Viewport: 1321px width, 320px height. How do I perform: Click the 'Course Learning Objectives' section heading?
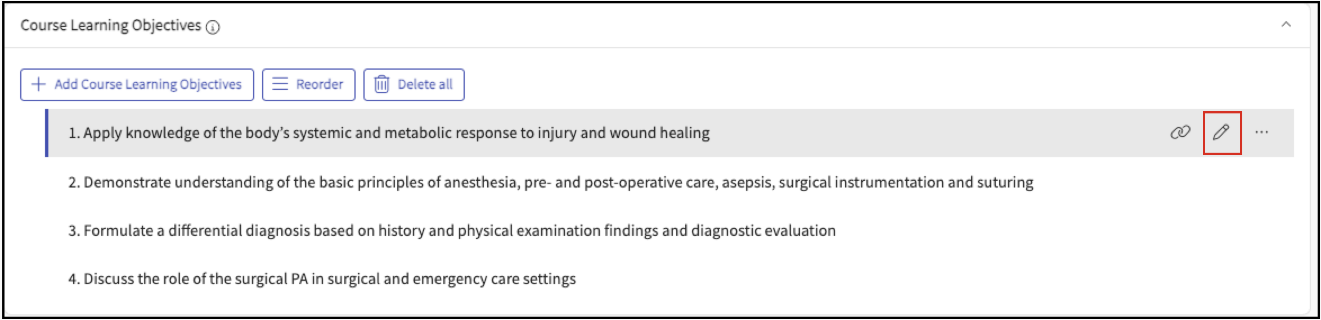tap(111, 25)
